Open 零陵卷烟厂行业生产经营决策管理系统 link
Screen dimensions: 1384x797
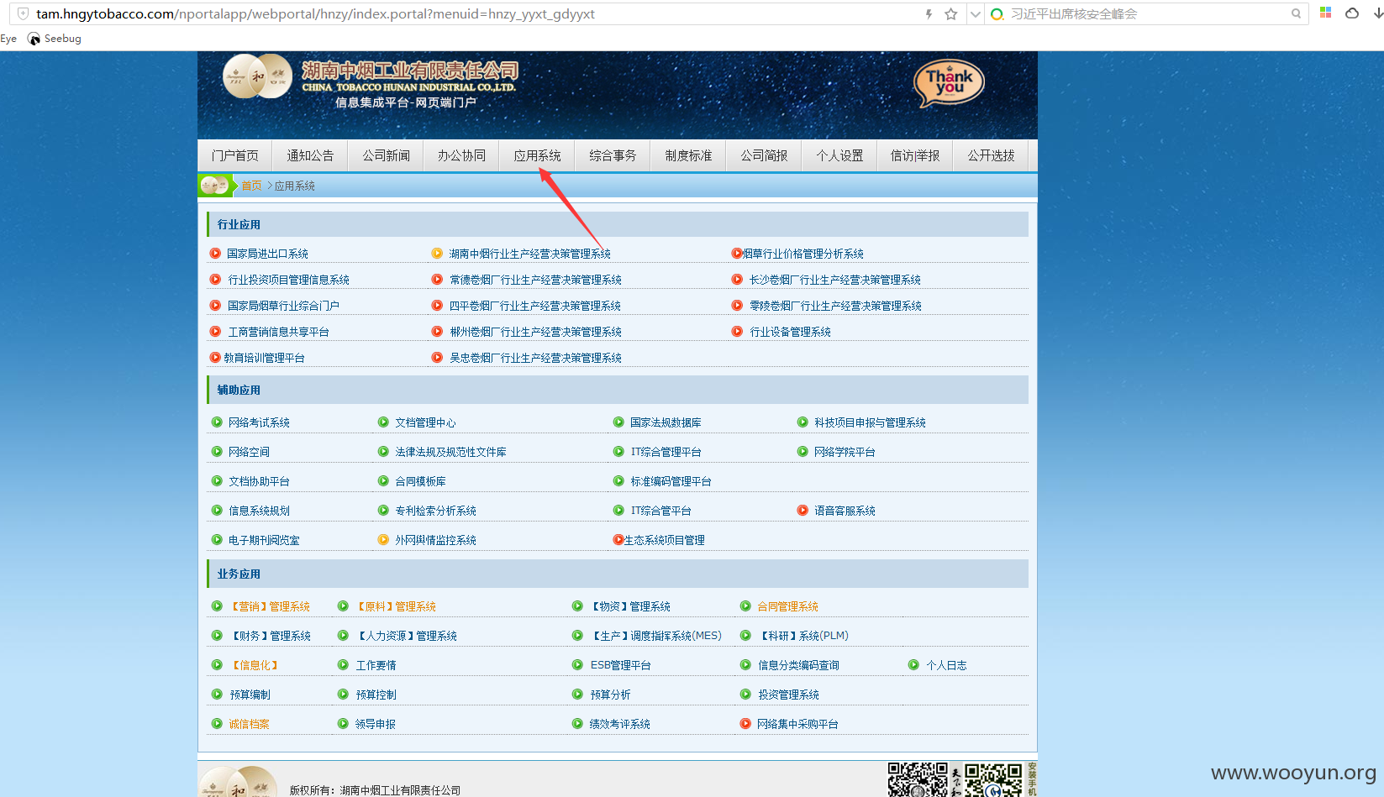pos(835,306)
